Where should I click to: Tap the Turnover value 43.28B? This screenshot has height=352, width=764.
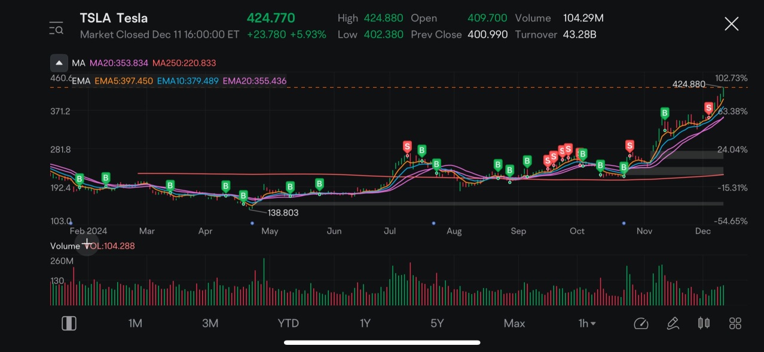(580, 34)
